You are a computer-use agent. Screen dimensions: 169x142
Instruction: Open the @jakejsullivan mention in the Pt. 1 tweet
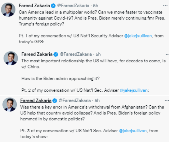(x=138, y=36)
